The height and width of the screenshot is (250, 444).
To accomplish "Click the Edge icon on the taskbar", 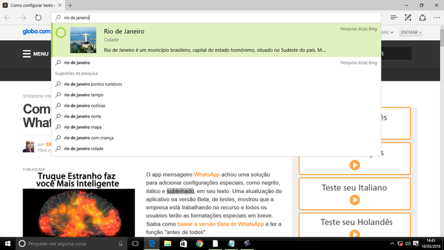I will (x=152, y=244).
